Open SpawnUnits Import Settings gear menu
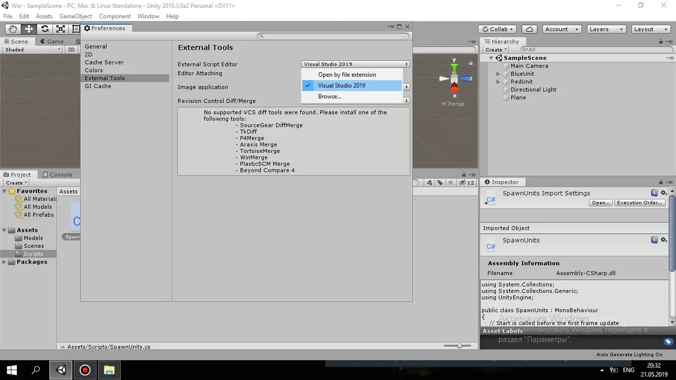The width and height of the screenshot is (676, 380). click(x=664, y=193)
